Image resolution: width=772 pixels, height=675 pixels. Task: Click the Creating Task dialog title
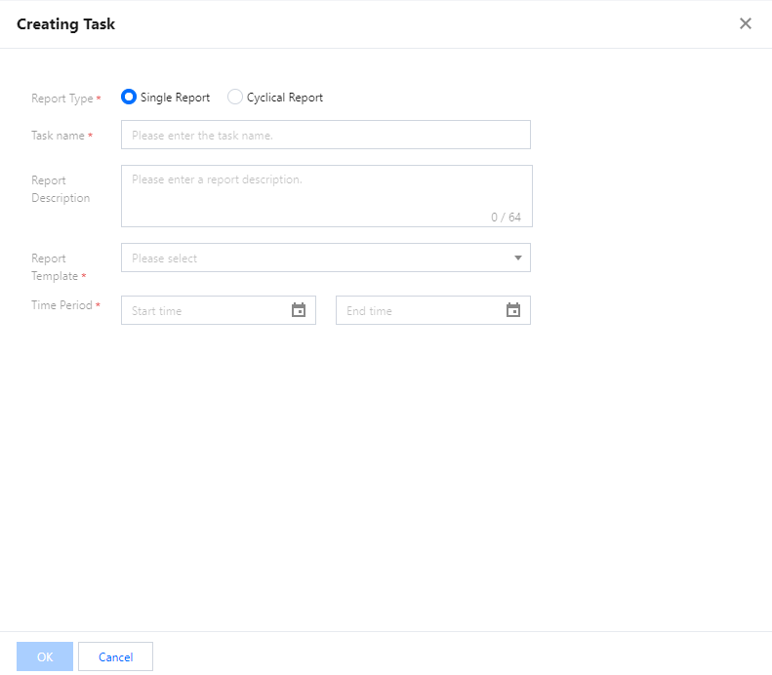click(x=65, y=23)
